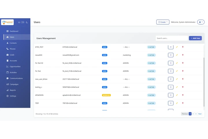Viewport: 208px width, 139px height.
Task: Click the Settings gear icon in sidebar
Action: [8, 96]
